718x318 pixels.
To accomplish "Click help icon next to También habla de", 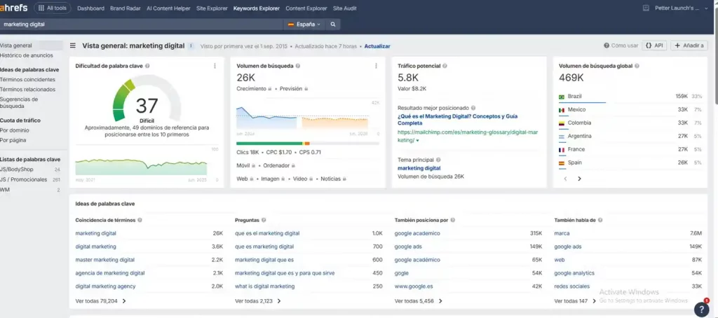I will [x=600, y=220].
